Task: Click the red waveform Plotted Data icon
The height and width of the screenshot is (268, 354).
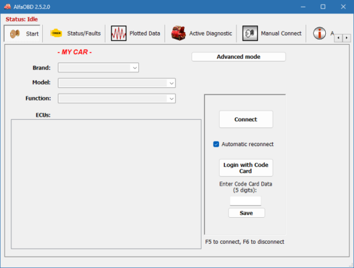Action: tap(118, 33)
